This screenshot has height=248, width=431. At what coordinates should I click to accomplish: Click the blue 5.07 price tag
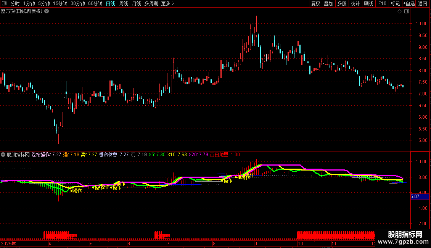[x=420, y=196]
